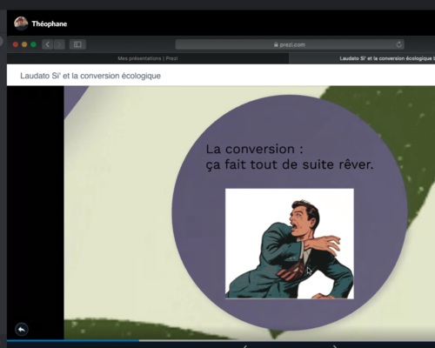Switch to Mes présentations | Prezi tab
This screenshot has height=348, width=435.
click(148, 58)
